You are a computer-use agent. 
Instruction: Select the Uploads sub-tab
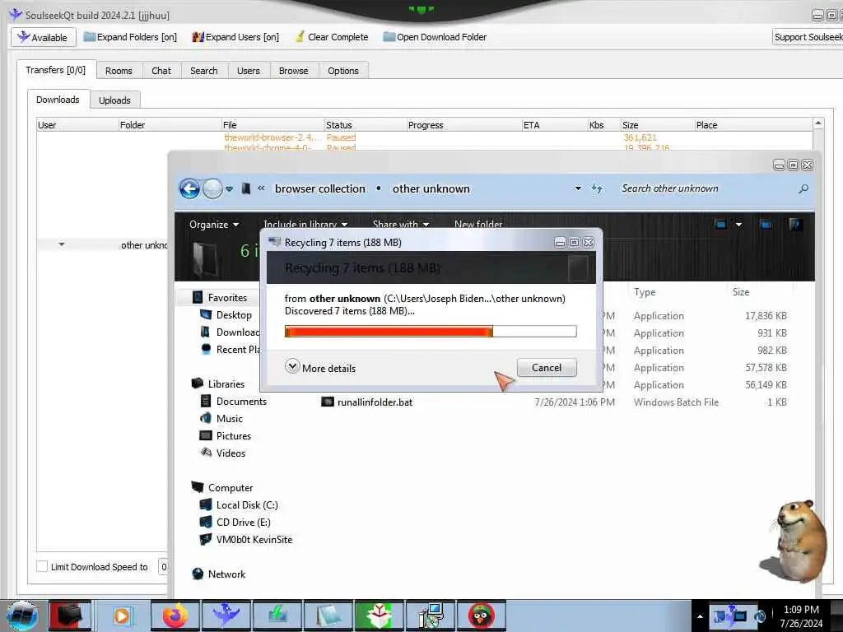[114, 100]
